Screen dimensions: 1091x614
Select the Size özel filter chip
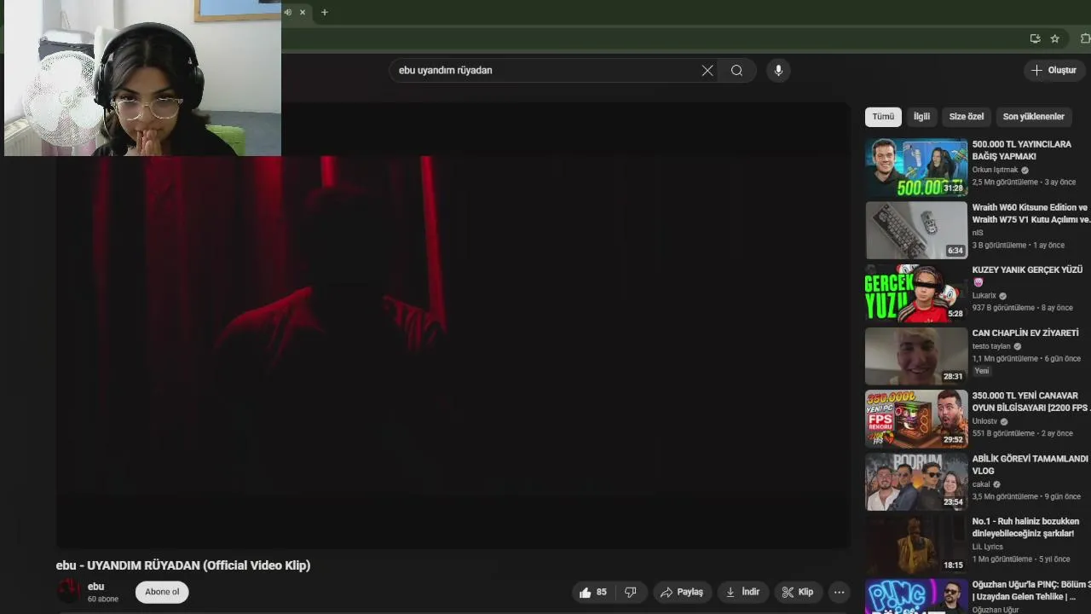click(967, 117)
